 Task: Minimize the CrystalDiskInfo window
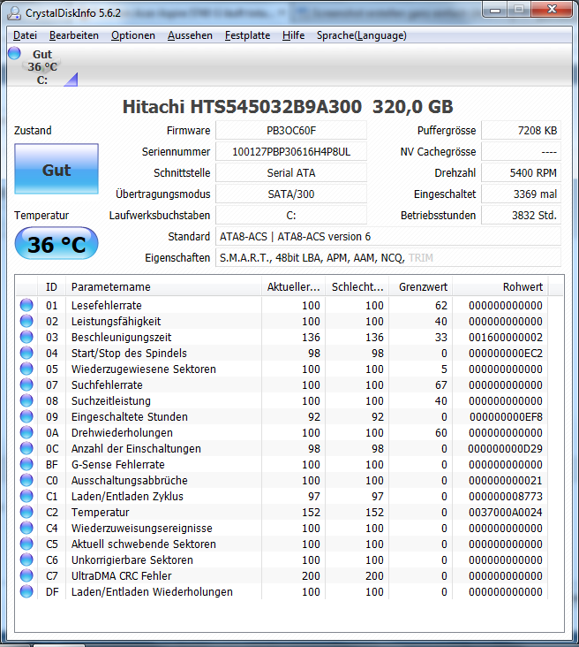495,10
